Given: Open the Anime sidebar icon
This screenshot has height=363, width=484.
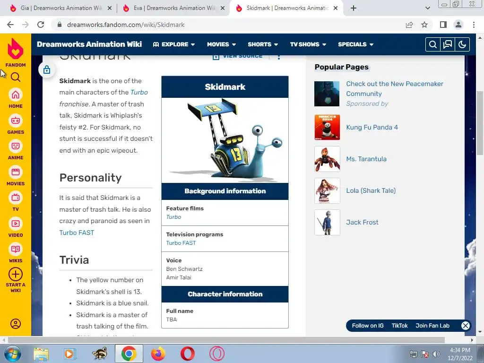Looking at the screenshot, I should coord(16,146).
